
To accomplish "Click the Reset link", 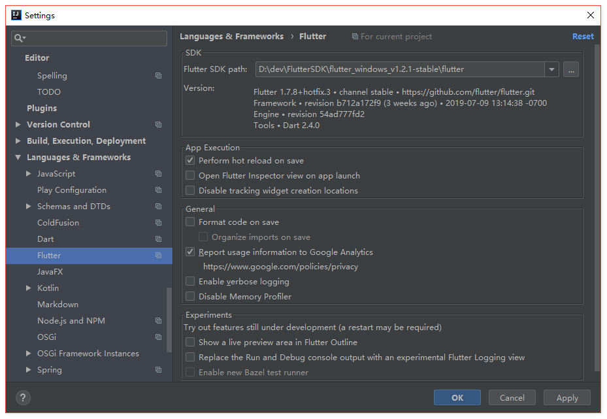I will [x=583, y=37].
